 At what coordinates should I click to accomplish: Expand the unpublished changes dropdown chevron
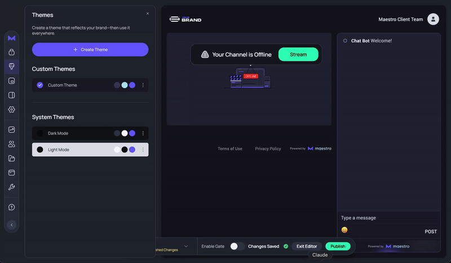tap(186, 247)
